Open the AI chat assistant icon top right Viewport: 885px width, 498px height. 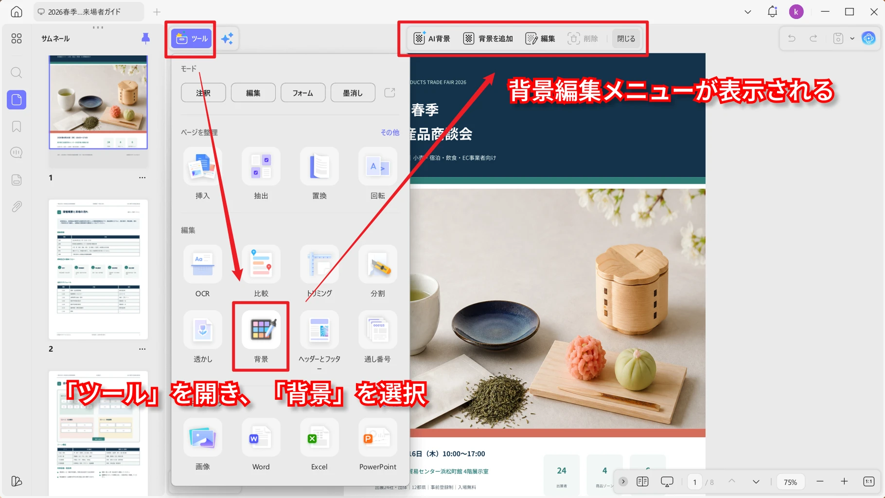(868, 38)
